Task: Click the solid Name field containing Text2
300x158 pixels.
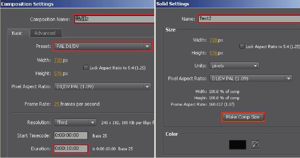Action: [x=249, y=19]
